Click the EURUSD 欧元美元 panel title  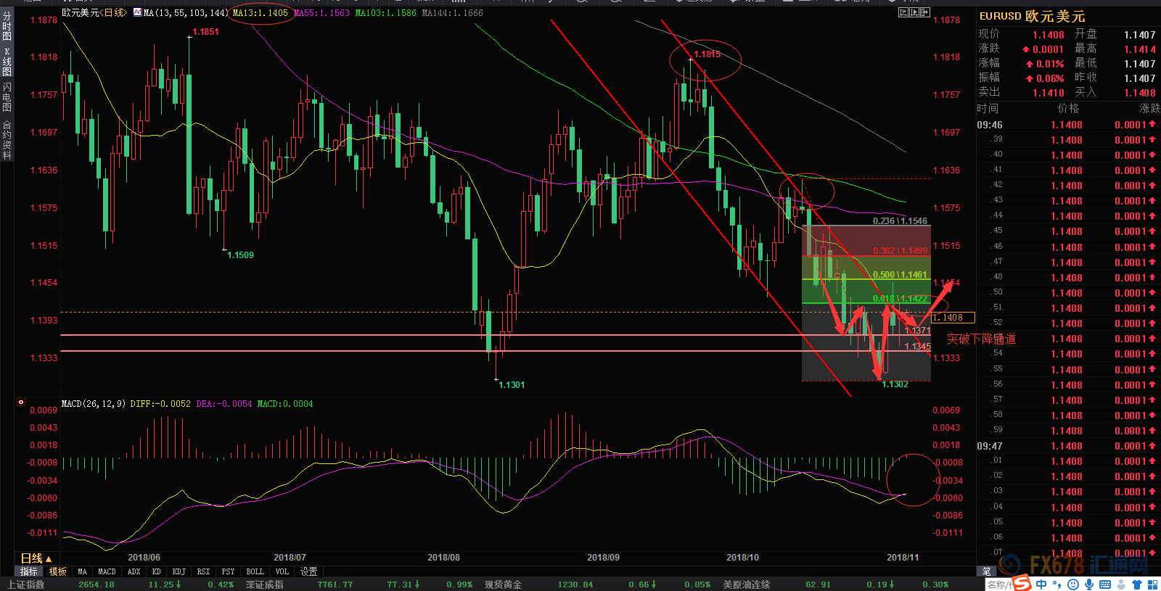(x=1032, y=16)
